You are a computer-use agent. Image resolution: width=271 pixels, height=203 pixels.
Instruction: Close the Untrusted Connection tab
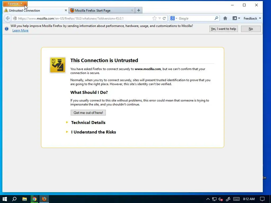(66, 10)
